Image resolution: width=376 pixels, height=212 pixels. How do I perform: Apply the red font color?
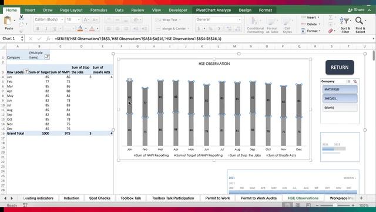[x=92, y=29]
